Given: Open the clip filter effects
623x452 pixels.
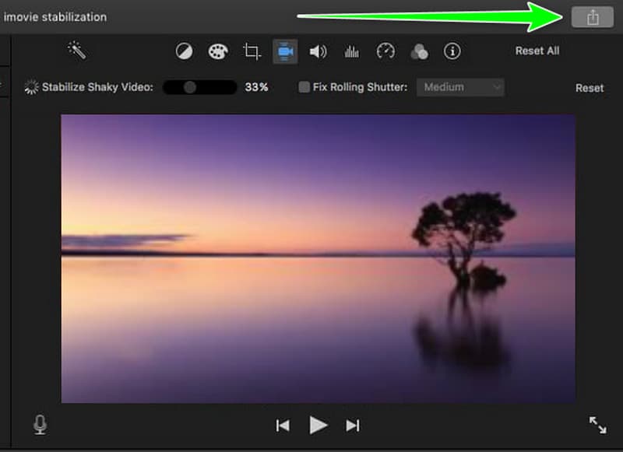Looking at the screenshot, I should pos(419,51).
